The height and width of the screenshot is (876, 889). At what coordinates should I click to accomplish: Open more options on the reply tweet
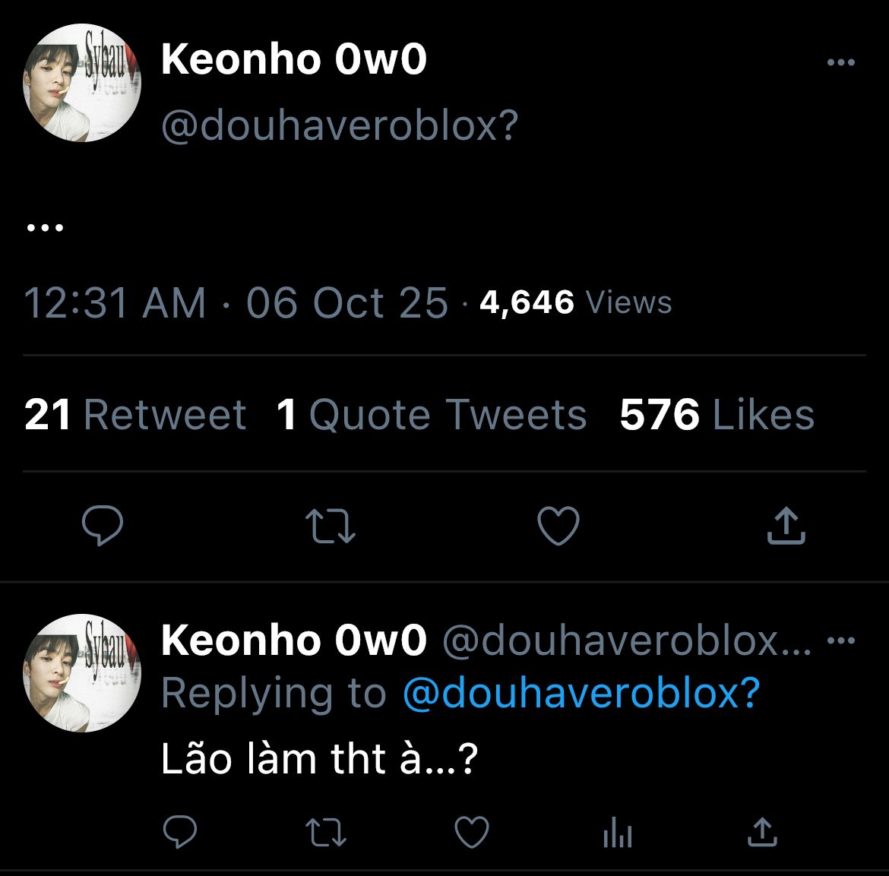pyautogui.click(x=840, y=640)
